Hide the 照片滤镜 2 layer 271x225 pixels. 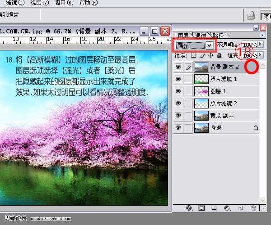[x=178, y=103]
